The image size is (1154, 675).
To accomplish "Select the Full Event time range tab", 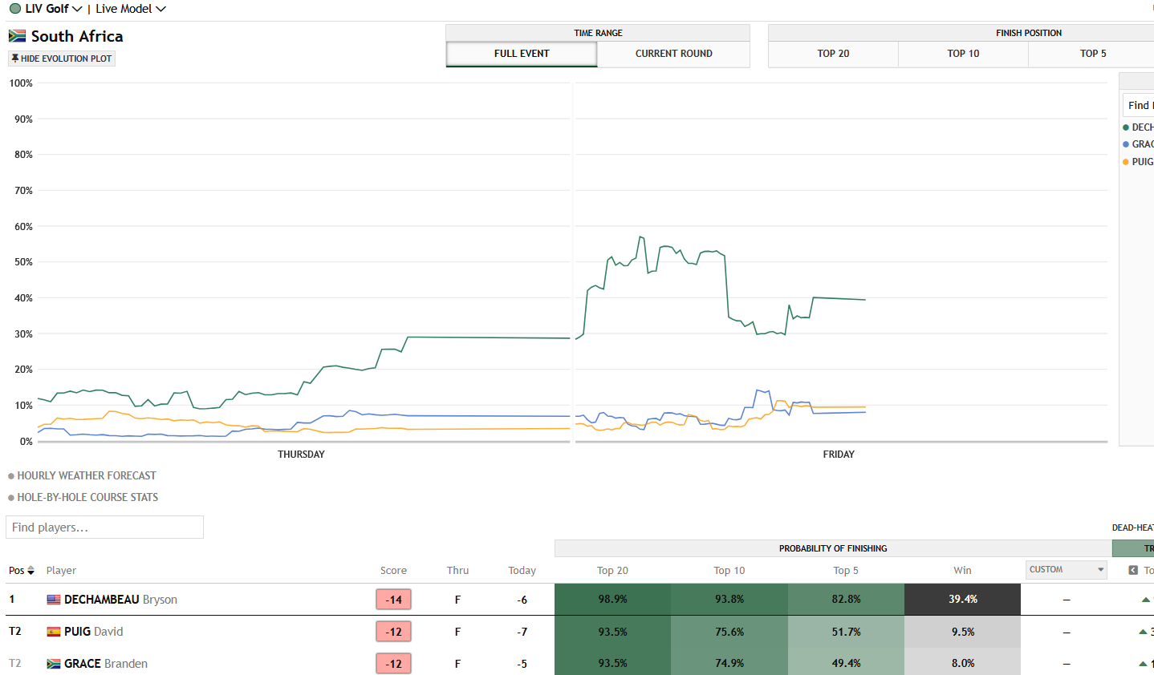I will tap(522, 54).
